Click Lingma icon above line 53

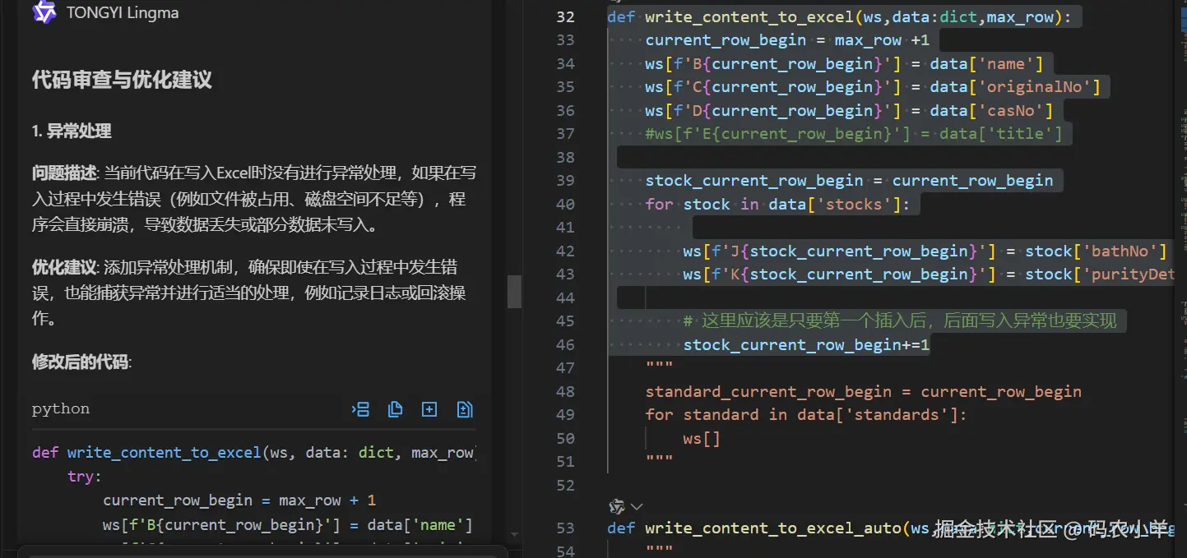pos(616,506)
